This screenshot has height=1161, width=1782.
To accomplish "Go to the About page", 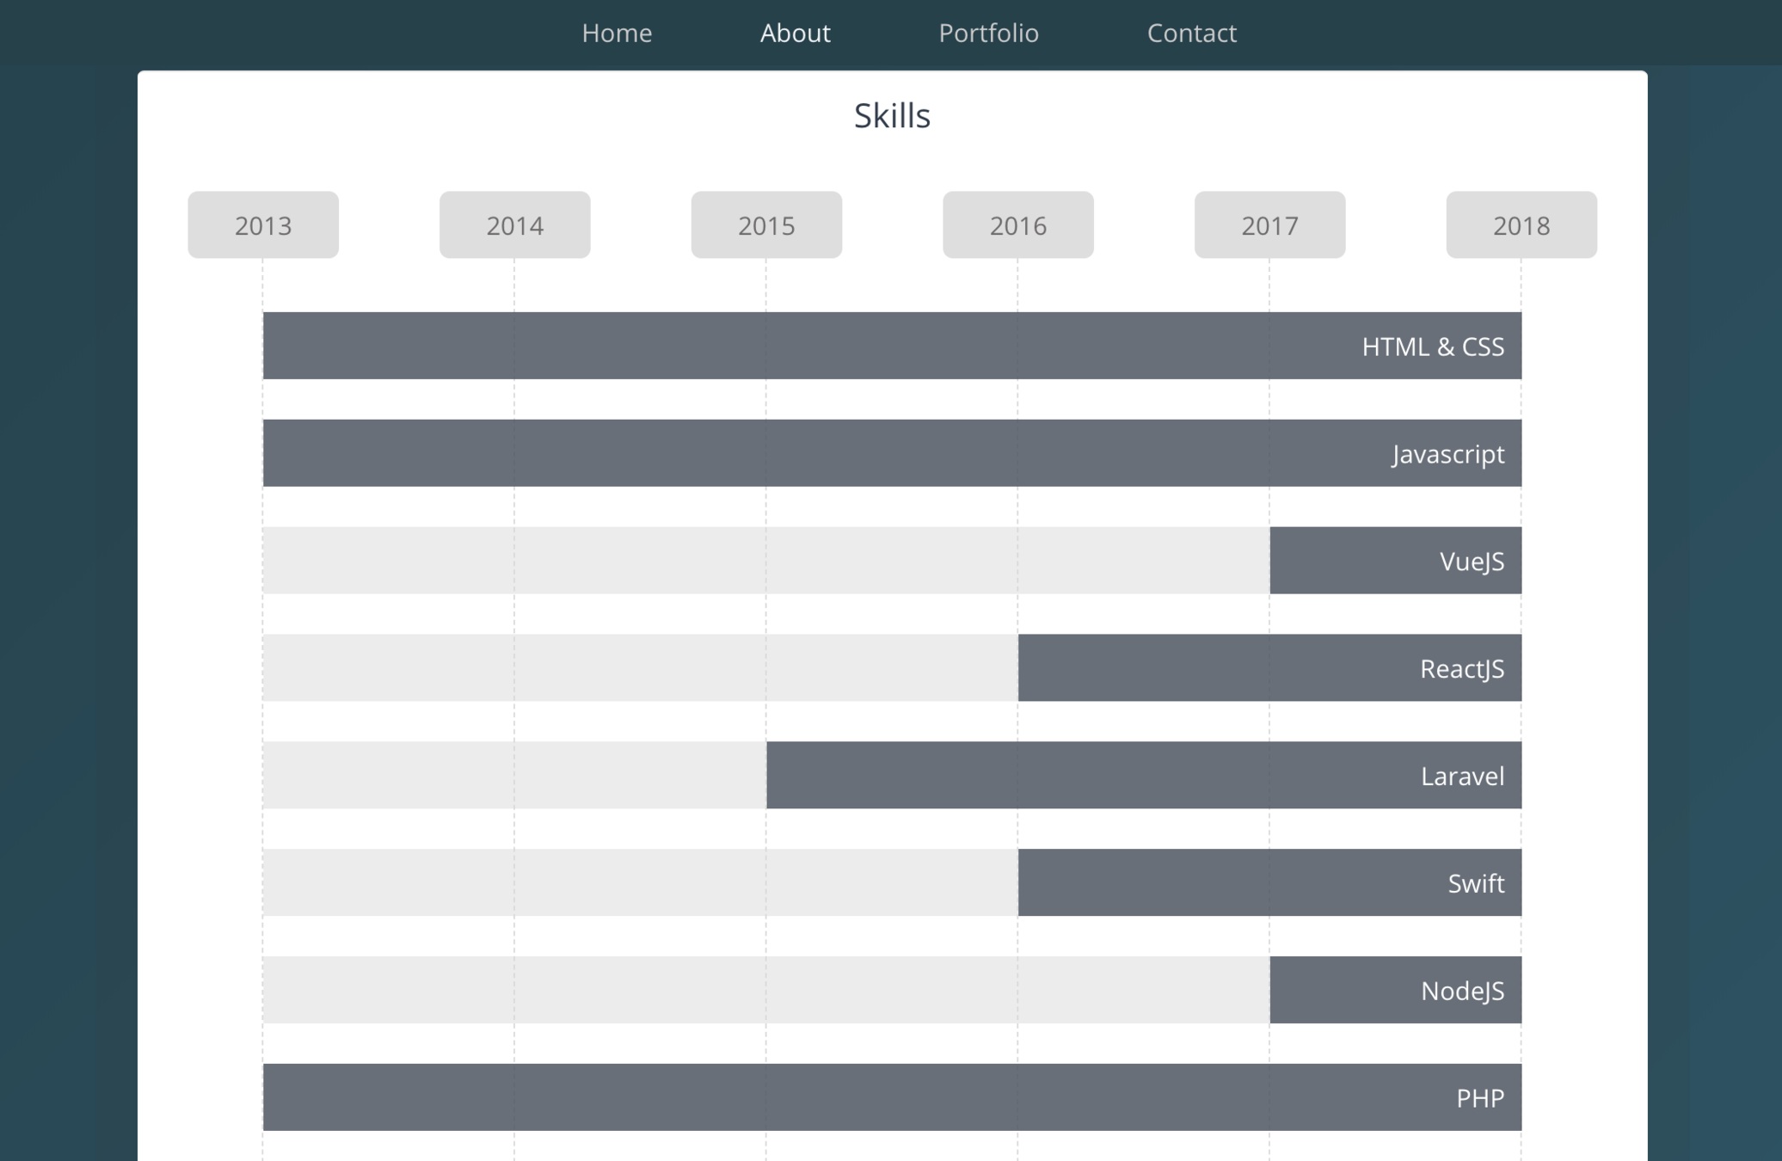I will [795, 33].
